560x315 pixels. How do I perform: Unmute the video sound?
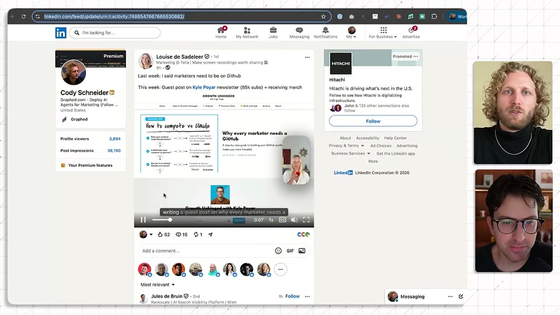tap(294, 220)
